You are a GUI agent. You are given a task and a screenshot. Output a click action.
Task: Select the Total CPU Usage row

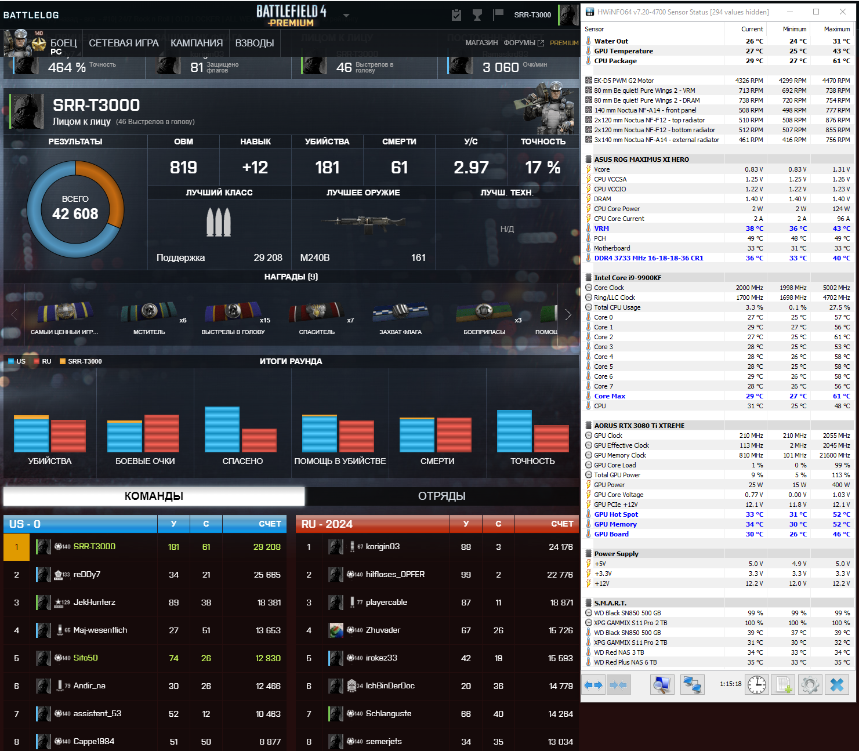pos(718,307)
